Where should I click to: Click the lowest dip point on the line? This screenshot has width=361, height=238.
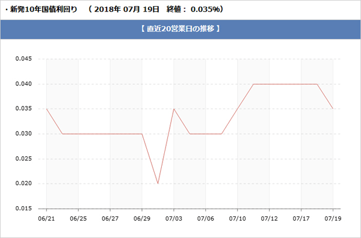tap(158, 183)
